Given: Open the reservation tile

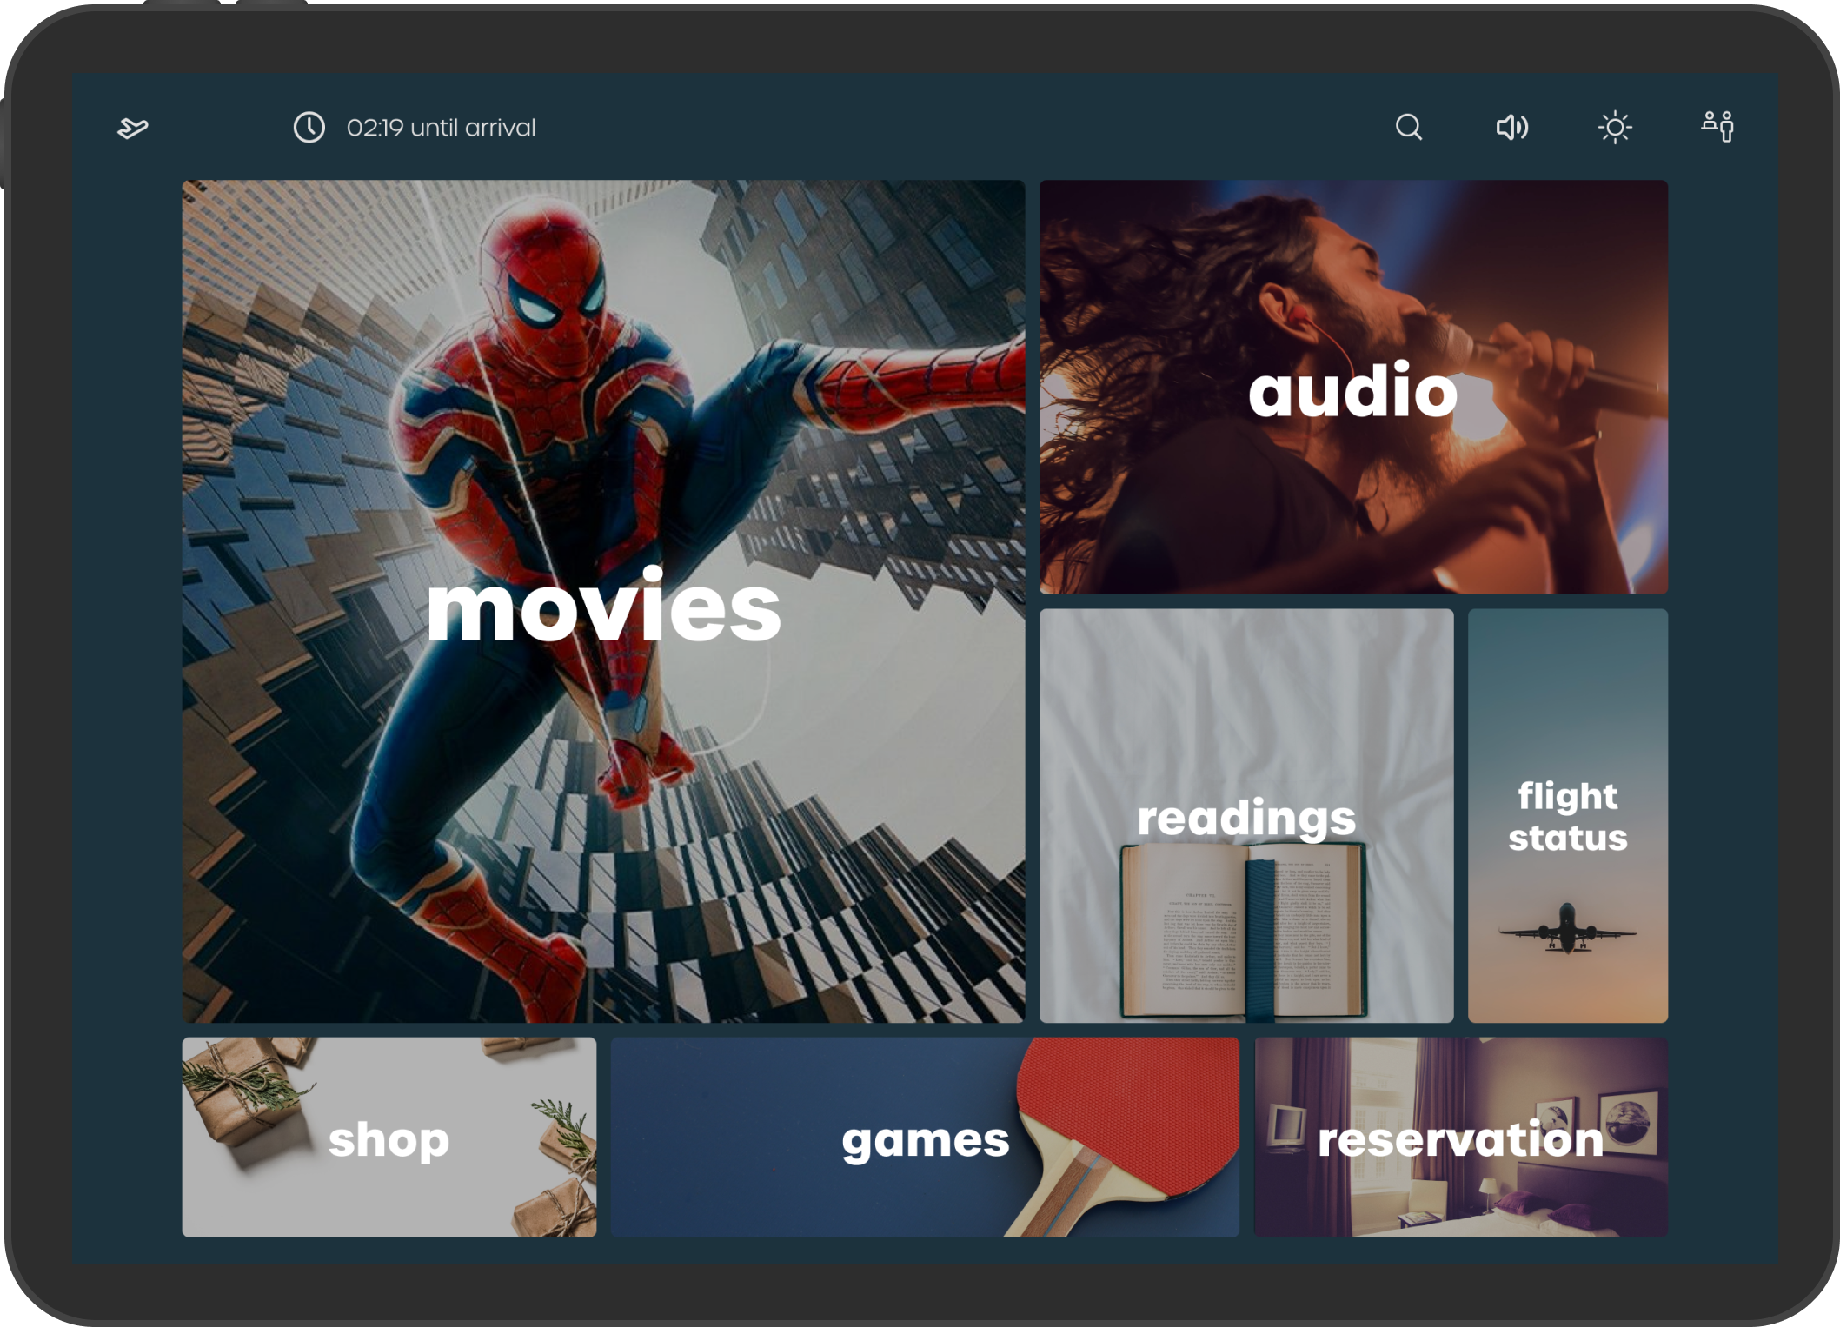Looking at the screenshot, I should click(1461, 1137).
